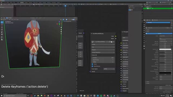Open the Flat projection dropdown
Viewport: 173px width, 97px height.
click(103, 47)
